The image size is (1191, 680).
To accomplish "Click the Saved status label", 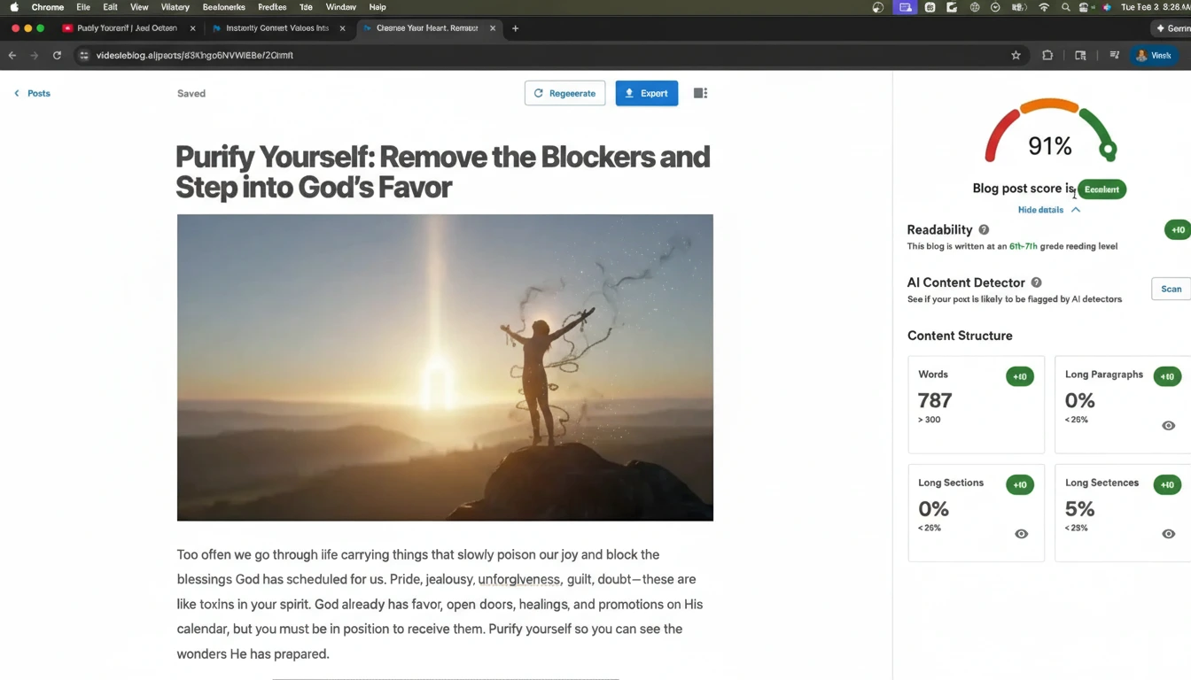I will pyautogui.click(x=191, y=93).
